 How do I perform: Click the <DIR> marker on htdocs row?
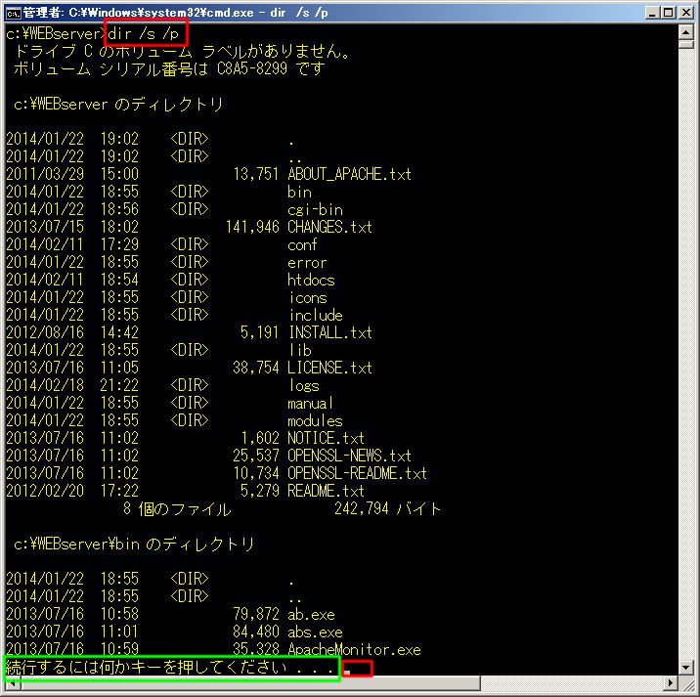click(190, 280)
